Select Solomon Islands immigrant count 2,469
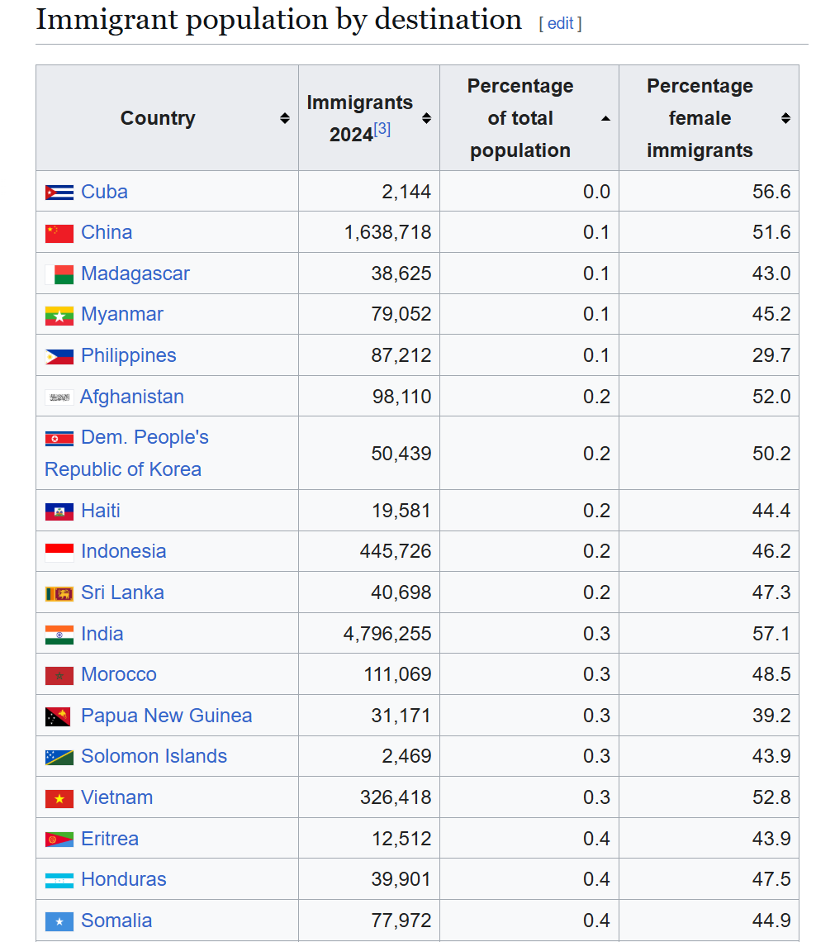The height and width of the screenshot is (942, 816). point(406,756)
